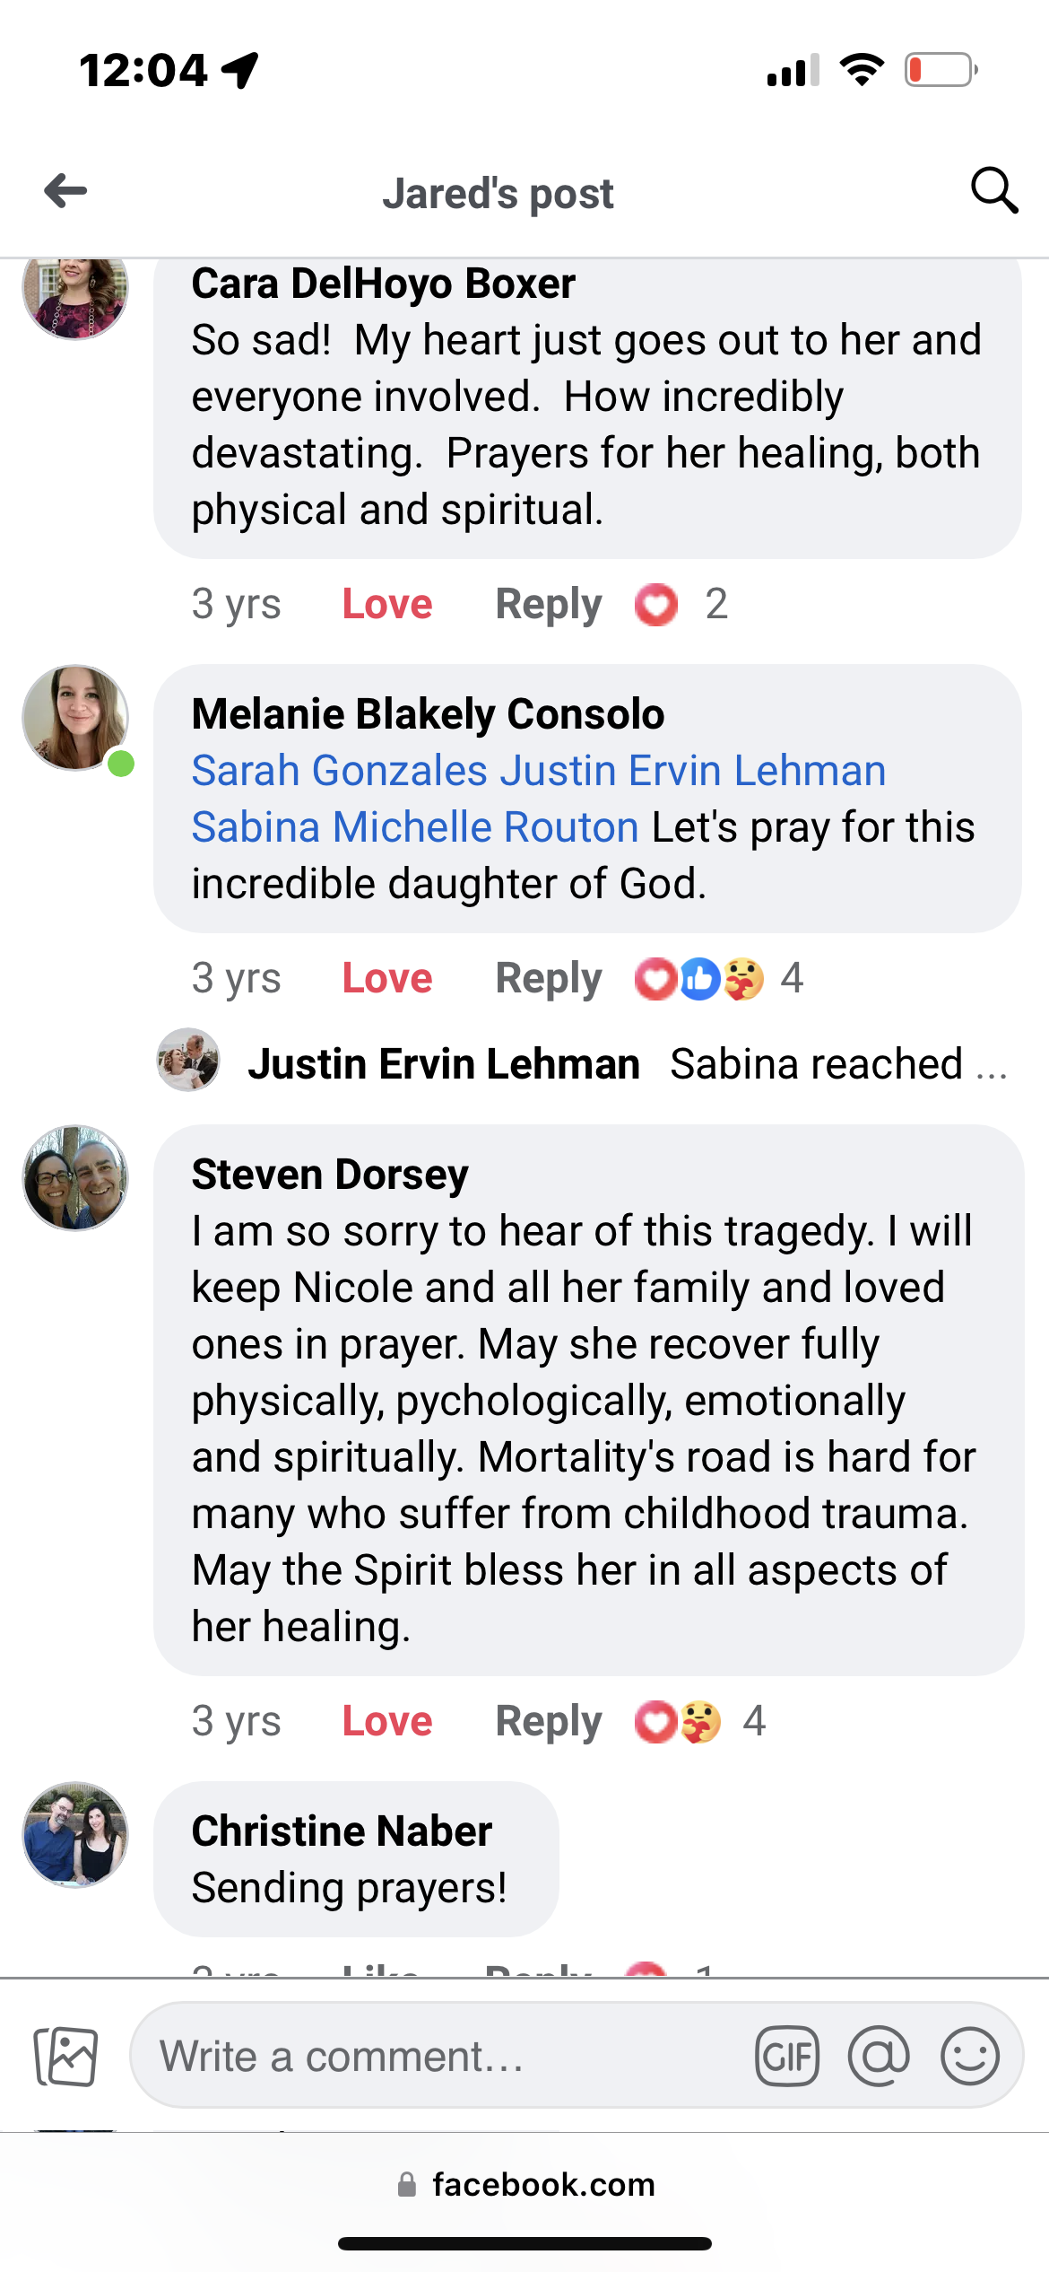Tap the @ mention icon
The width and height of the screenshot is (1049, 2272).
(879, 2056)
